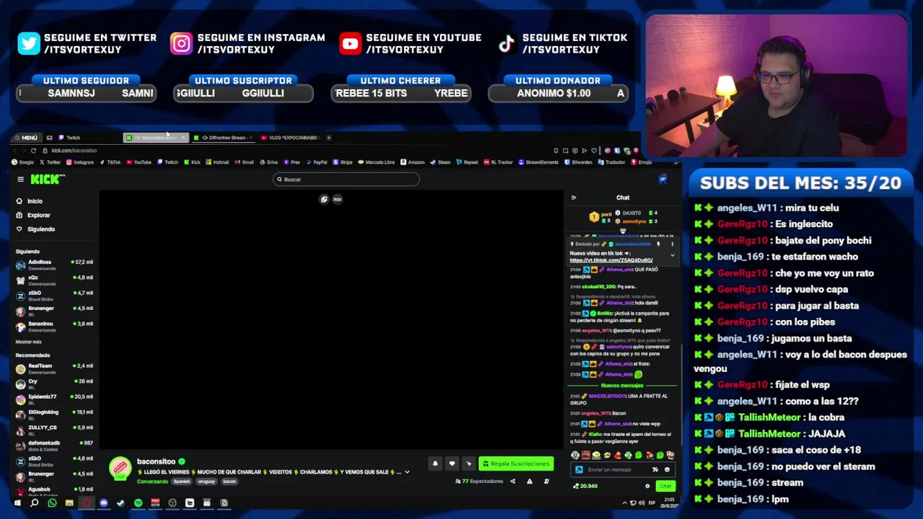
Task: Go to Inicio in Kick sidebar
Action: point(30,201)
